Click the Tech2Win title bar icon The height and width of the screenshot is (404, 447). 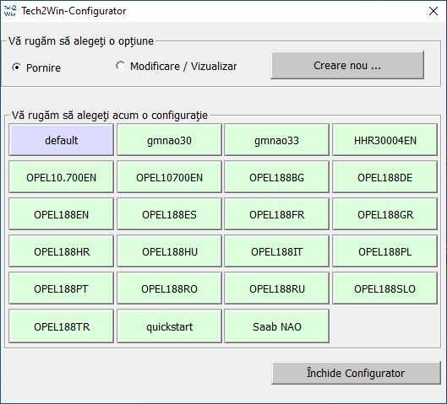[10, 11]
